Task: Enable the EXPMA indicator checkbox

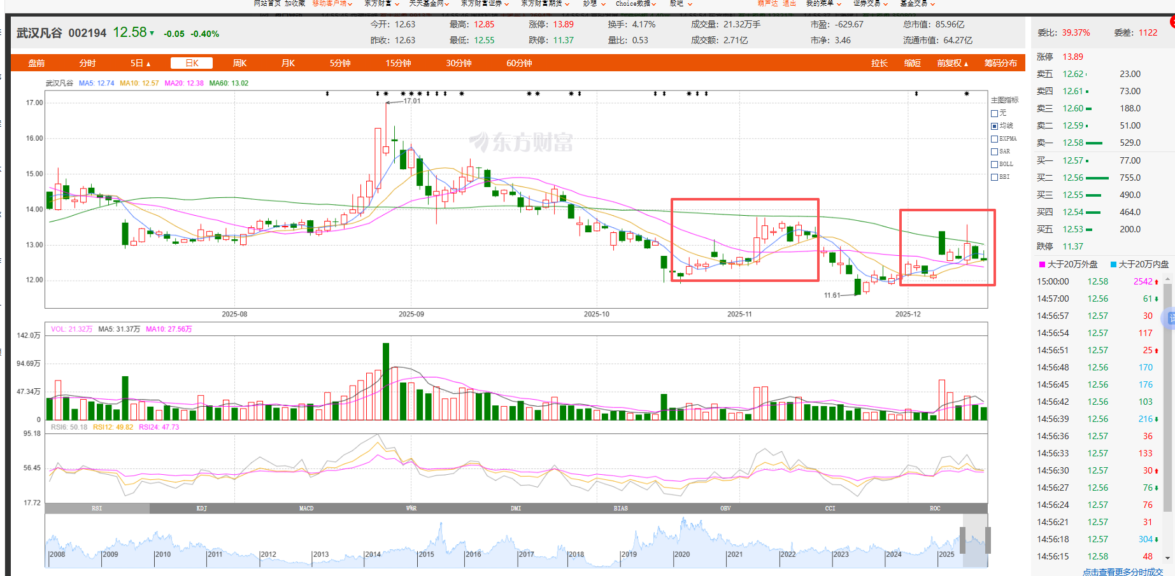Action: pos(994,139)
